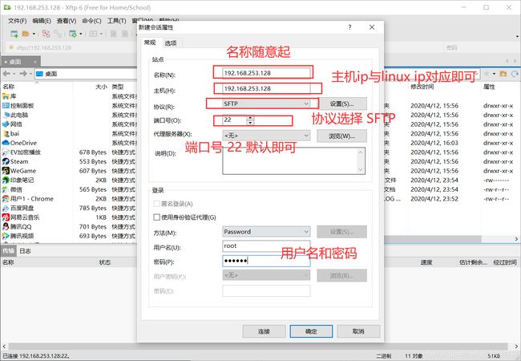Click the 浏览(W)... button beside proxy server
The width and height of the screenshot is (521, 361).
[x=342, y=136]
